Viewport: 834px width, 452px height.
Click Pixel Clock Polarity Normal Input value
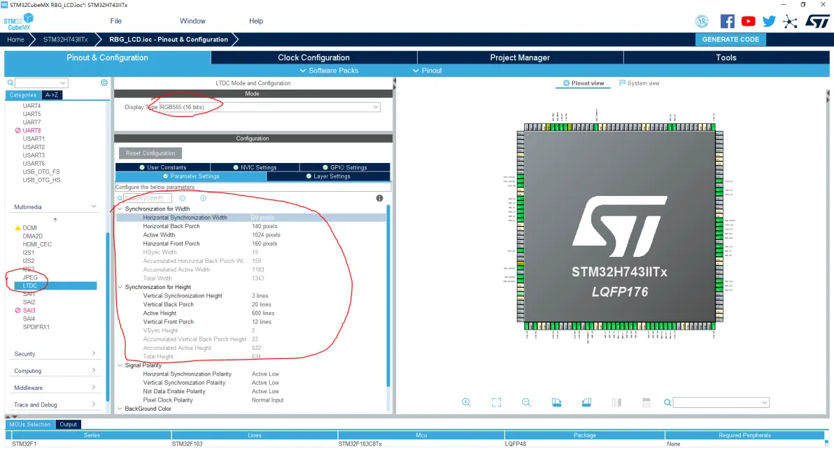click(267, 400)
